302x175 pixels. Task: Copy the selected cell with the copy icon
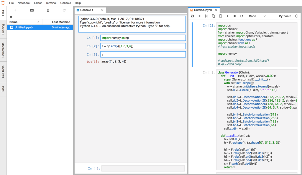click(213, 16)
